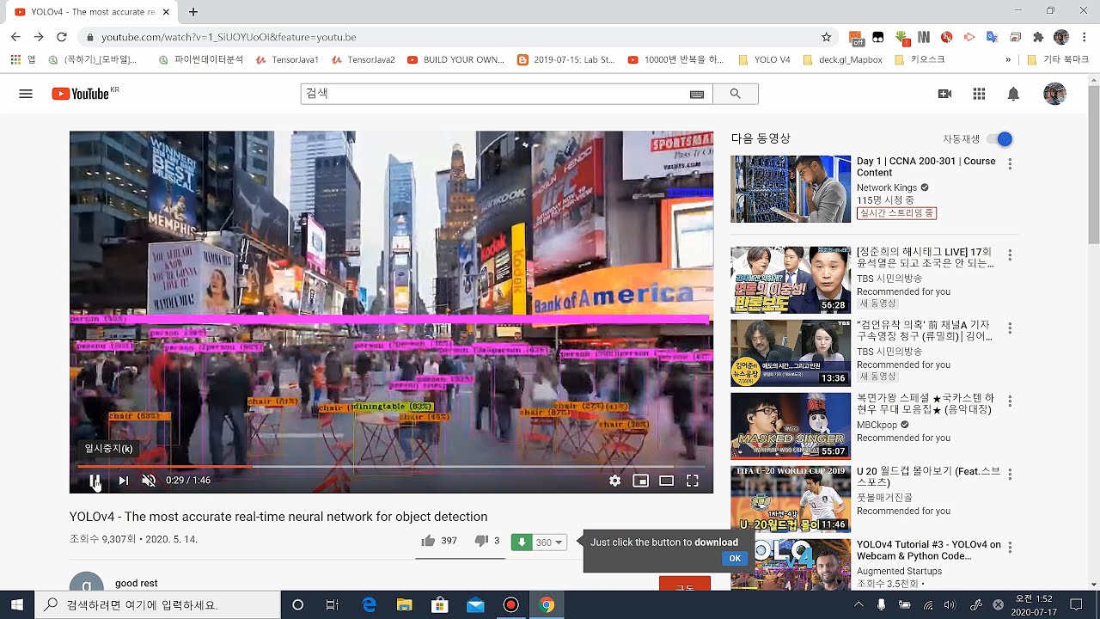
Task: Seek on the video progress bar
Action: pyautogui.click(x=391, y=466)
